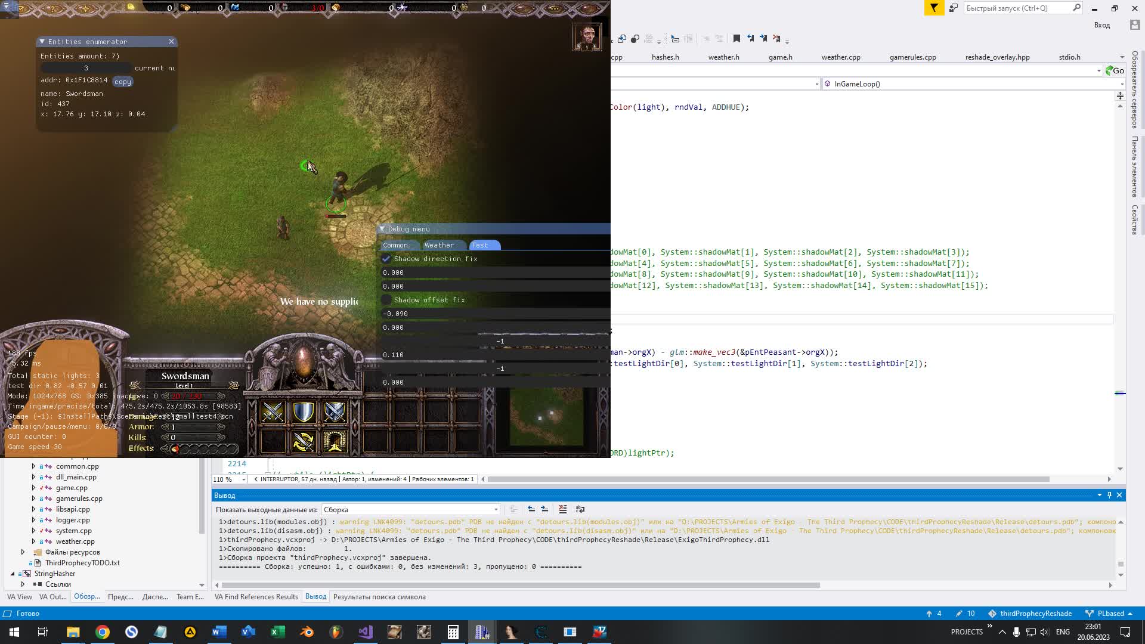Switch to Результаты поиска символа tab
Viewport: 1145px width, 644px height.
pyautogui.click(x=379, y=597)
